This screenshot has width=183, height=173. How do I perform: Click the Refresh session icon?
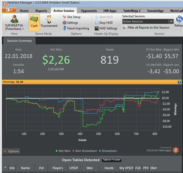[179, 19]
